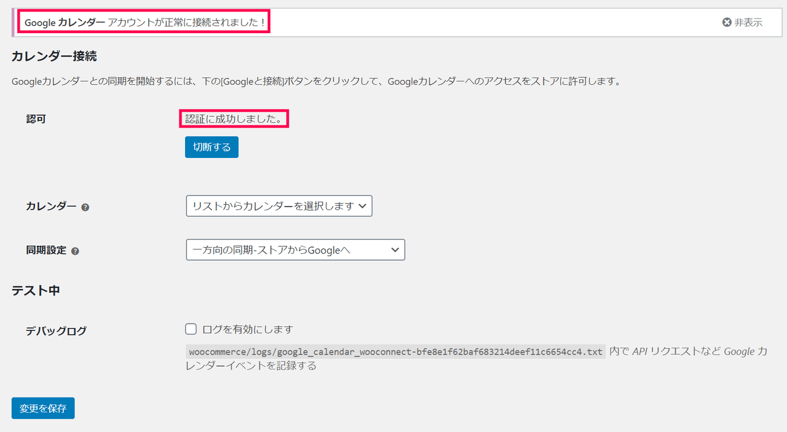Viewport: 787px width, 432px height.
Task: Click the sync start instructions paragraph
Action: 316,81
